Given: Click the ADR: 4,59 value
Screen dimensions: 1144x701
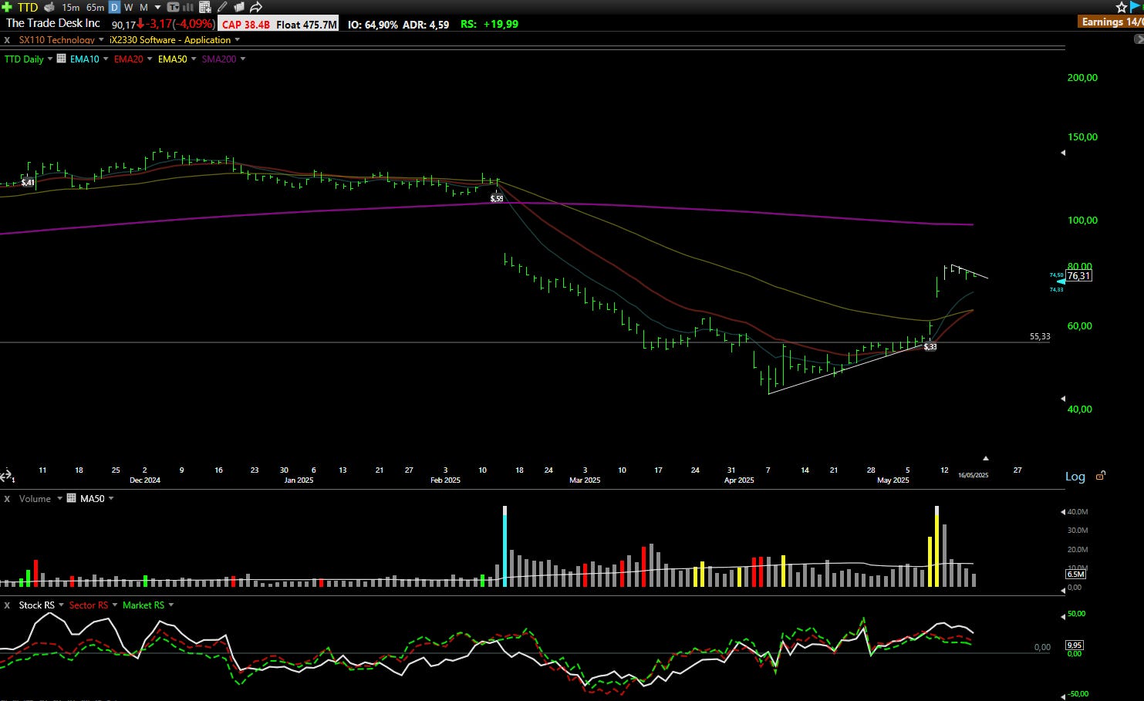Looking at the screenshot, I should coord(426,24).
